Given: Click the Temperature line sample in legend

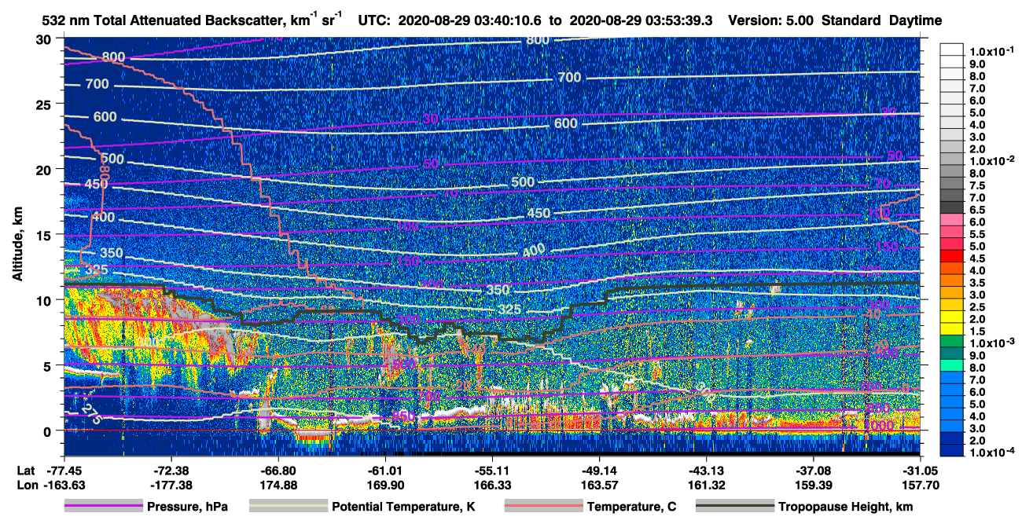Looking at the screenshot, I should click(543, 507).
